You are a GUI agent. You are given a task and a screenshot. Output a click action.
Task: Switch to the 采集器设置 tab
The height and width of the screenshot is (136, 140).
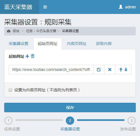[18, 44]
